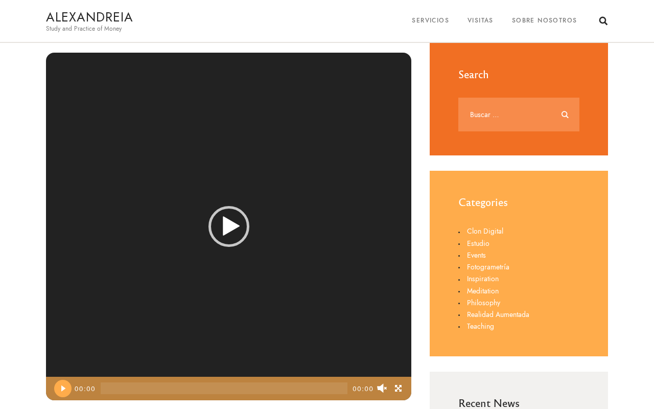Screen dimensions: 654x409
Task: Open the Visitas menu item
Action: pos(480,20)
